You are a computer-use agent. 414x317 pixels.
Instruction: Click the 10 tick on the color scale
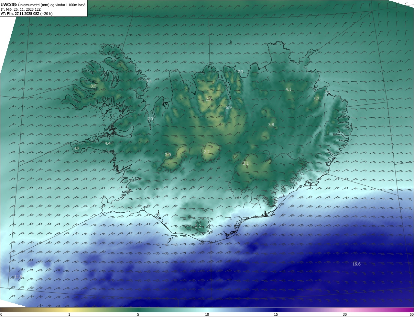[x=207, y=314]
